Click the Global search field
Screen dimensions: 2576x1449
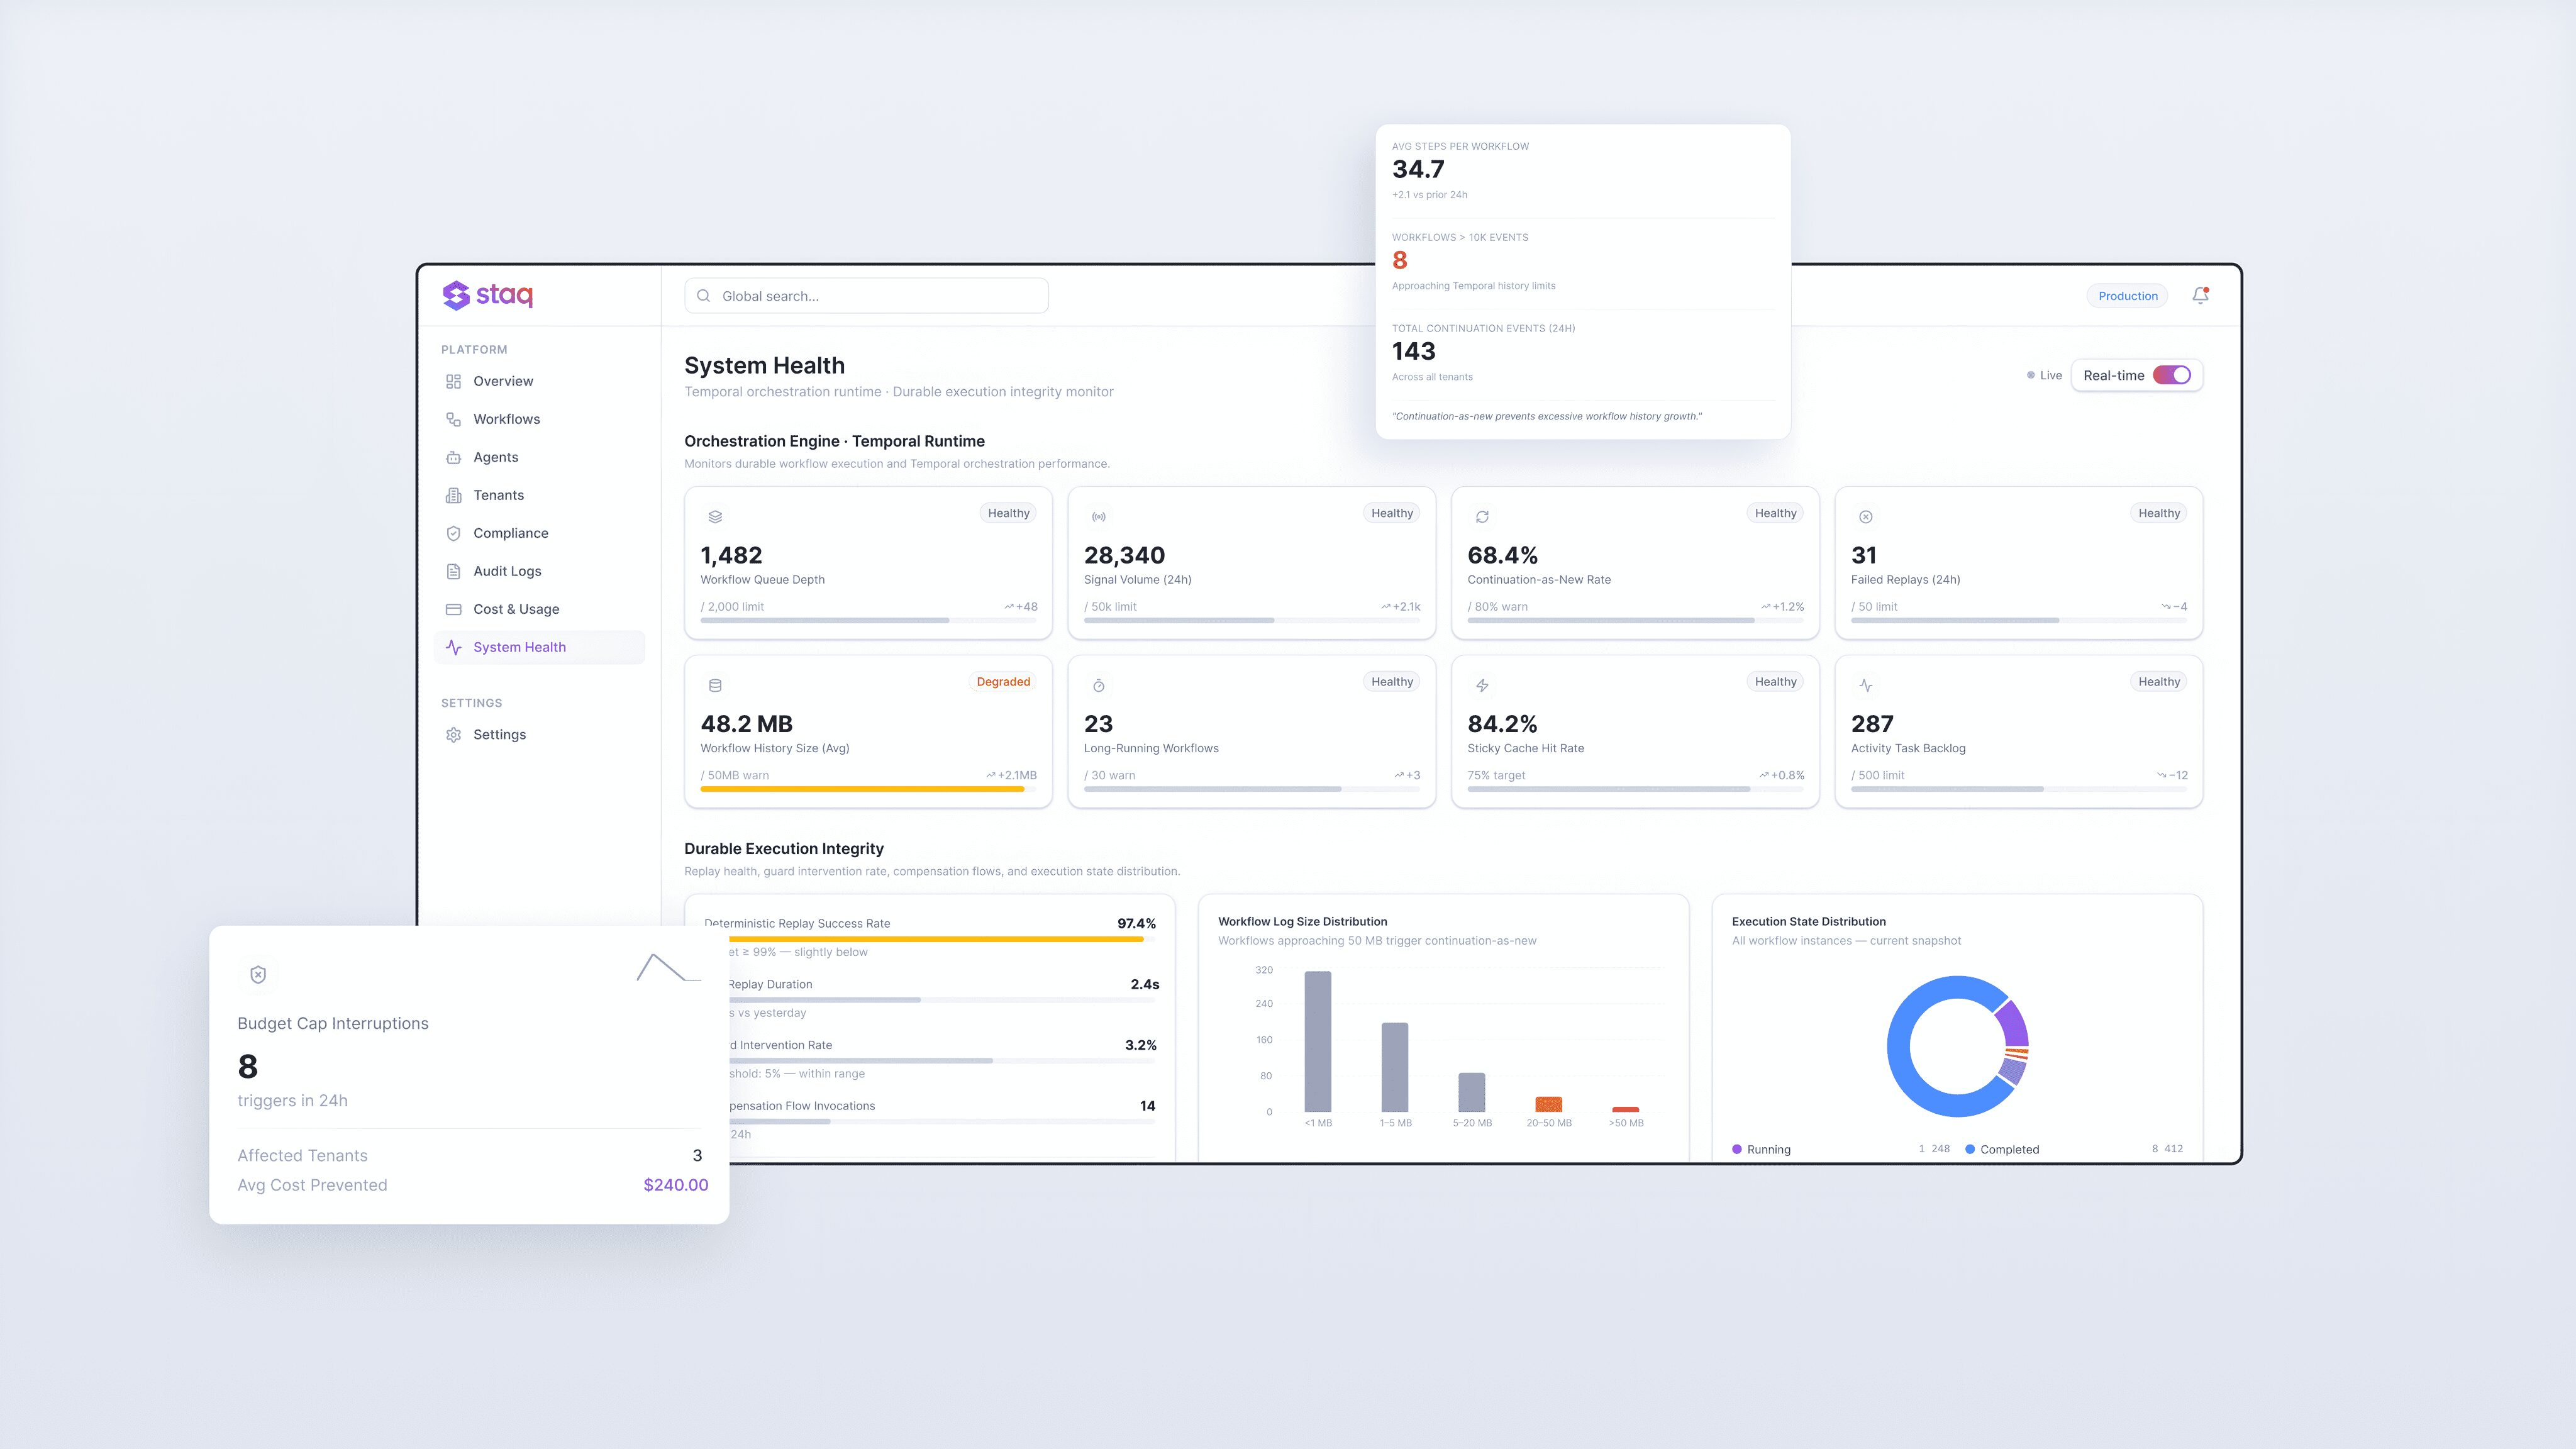tap(866, 296)
